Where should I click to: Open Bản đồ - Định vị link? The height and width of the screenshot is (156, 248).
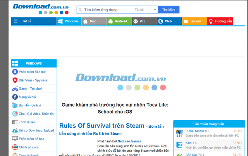point(30,105)
